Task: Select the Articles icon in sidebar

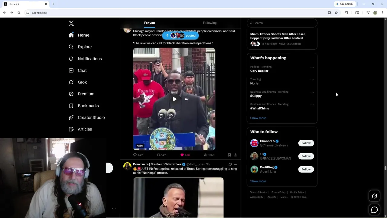Action: click(x=71, y=129)
